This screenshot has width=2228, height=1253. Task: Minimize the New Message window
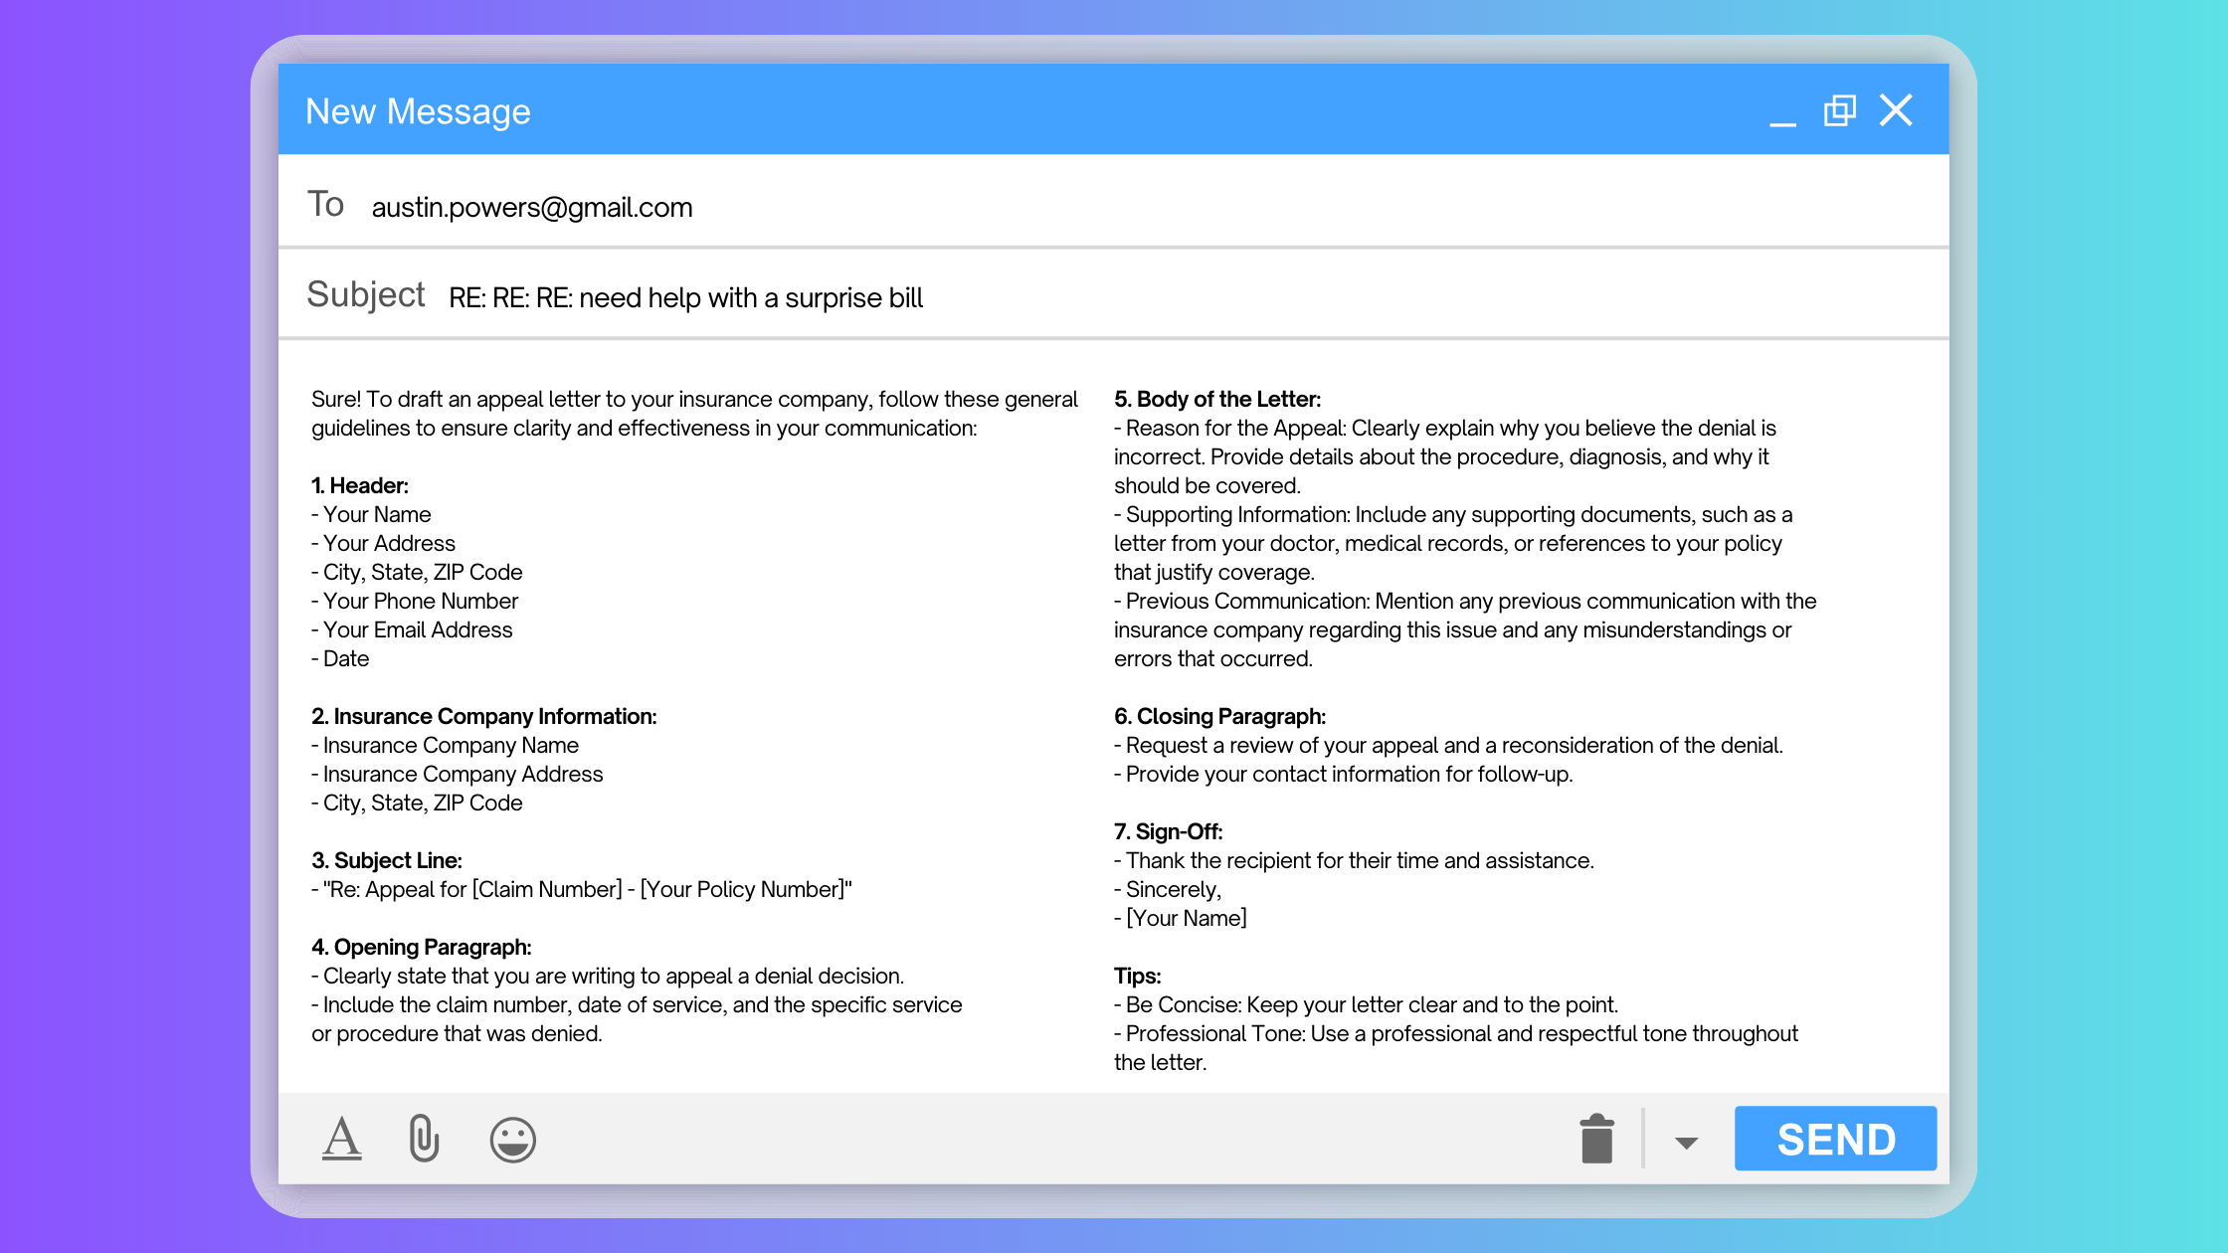pyautogui.click(x=1782, y=112)
